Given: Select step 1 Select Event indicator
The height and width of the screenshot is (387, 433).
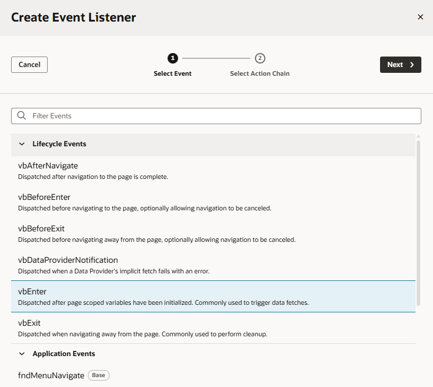Looking at the screenshot, I should coord(173,58).
